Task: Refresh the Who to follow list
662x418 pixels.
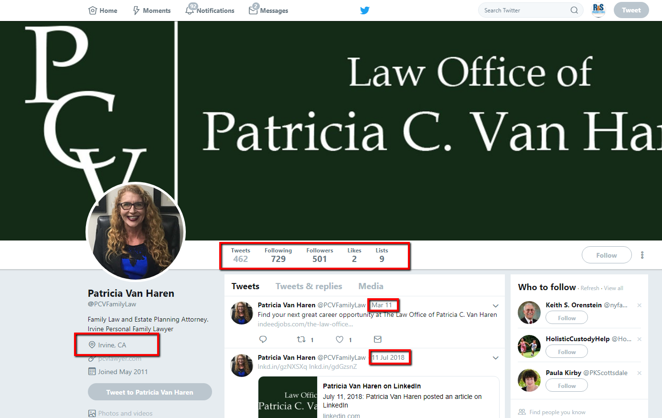Action: (590, 288)
